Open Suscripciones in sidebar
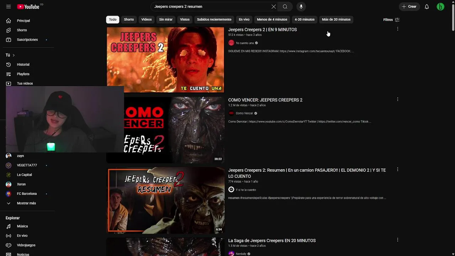This screenshot has width=455, height=256. [x=28, y=39]
